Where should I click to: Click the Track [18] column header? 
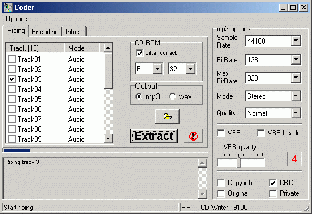(x=35, y=48)
